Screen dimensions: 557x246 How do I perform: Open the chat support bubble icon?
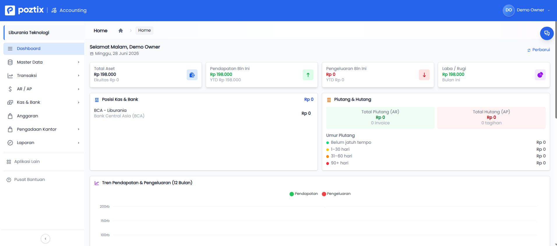pyautogui.click(x=547, y=33)
